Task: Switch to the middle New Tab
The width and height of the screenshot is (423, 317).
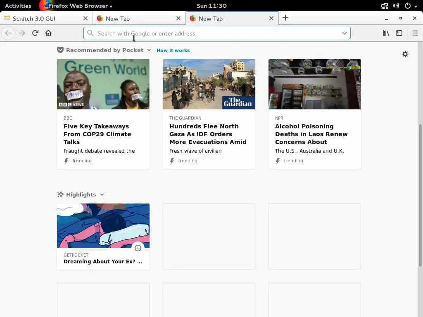Action: 139,18
